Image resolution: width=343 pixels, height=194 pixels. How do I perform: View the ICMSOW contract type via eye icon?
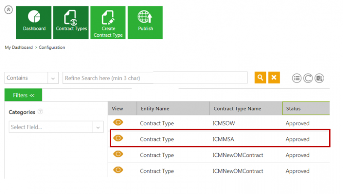(118, 123)
